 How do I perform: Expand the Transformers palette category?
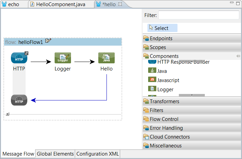164,101
